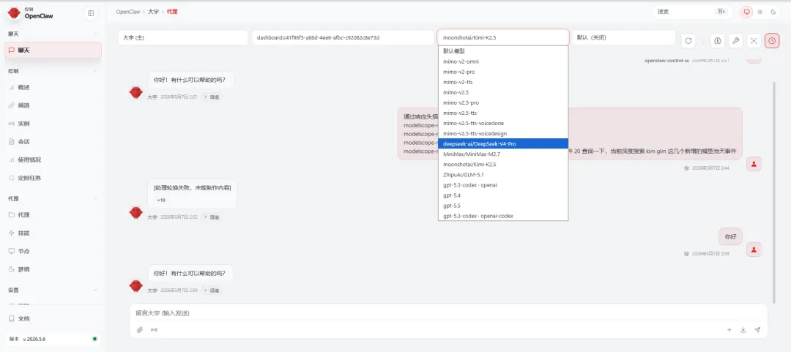Image resolution: width=791 pixels, height=352 pixels.
Task: Open 实例 instances in sidebar
Action: 53,124
